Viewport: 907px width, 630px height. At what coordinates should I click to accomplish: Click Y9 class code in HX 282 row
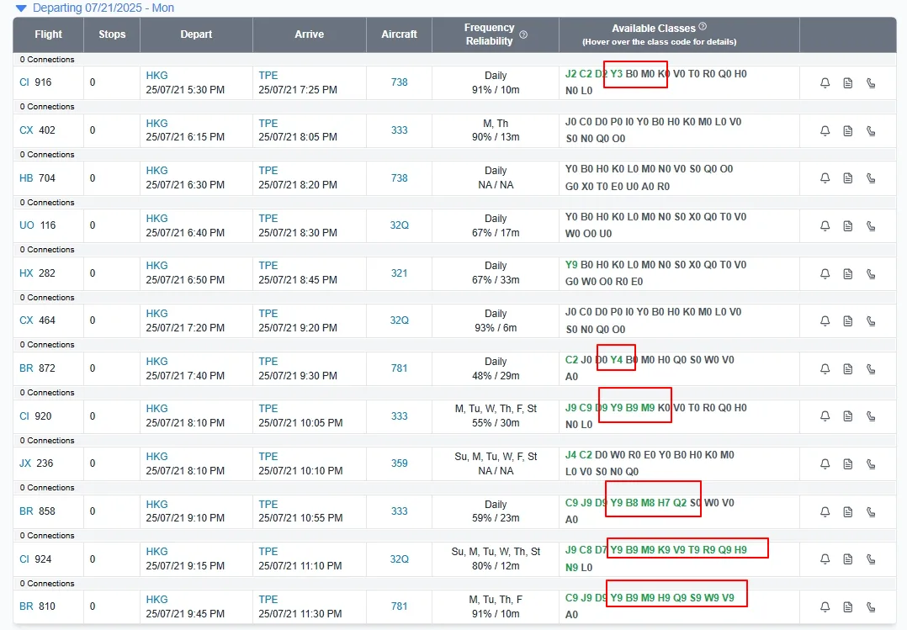pyautogui.click(x=571, y=264)
